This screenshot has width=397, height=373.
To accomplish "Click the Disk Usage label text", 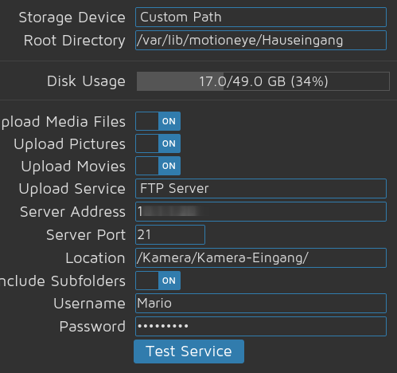I will tap(86, 81).
